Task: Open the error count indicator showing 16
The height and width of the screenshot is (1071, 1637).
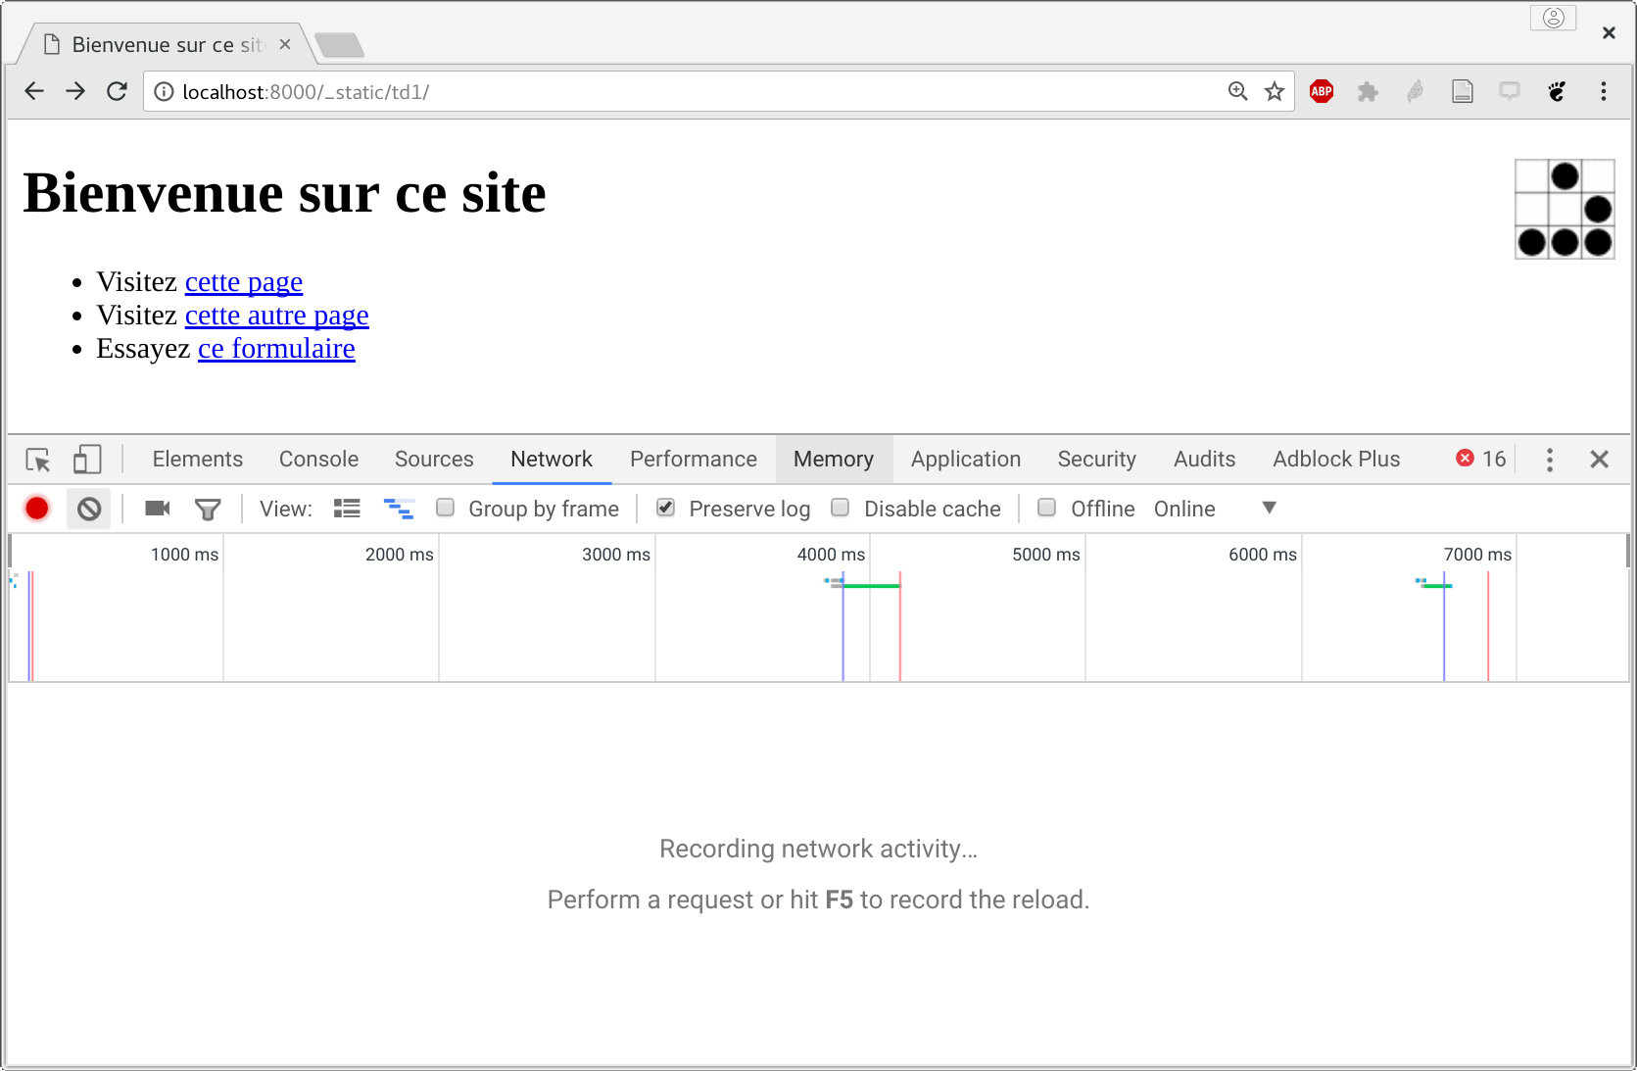Action: point(1479,459)
